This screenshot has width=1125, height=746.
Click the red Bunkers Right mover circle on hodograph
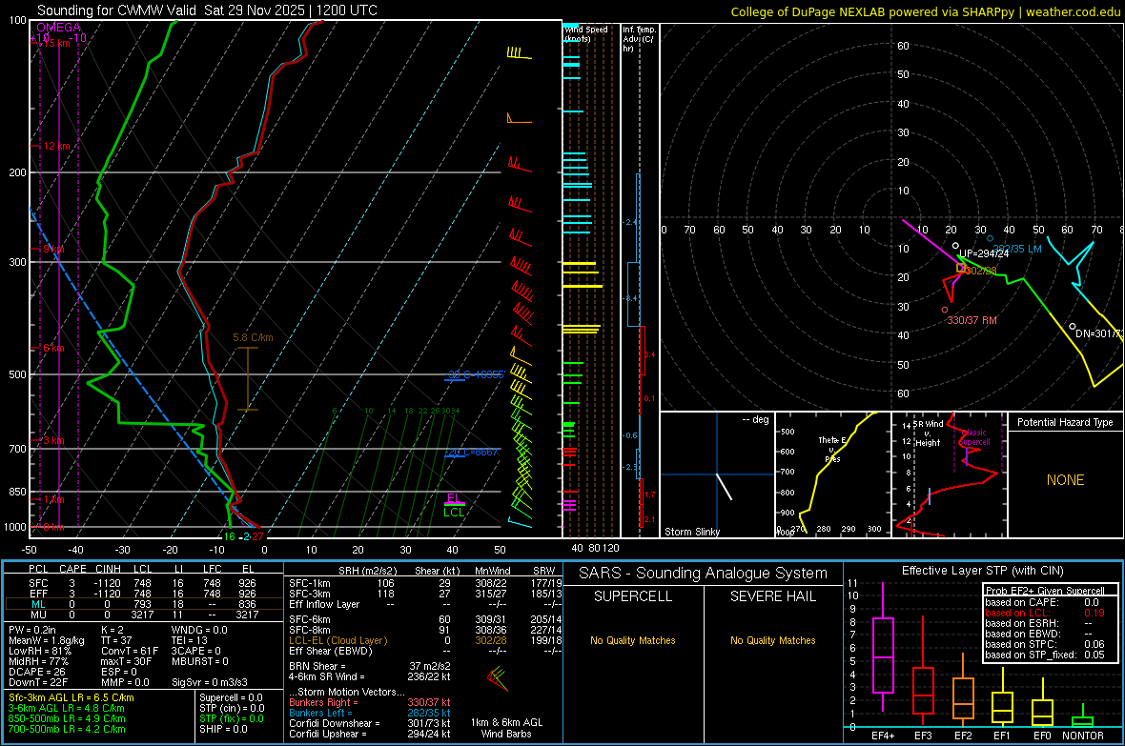coord(944,310)
